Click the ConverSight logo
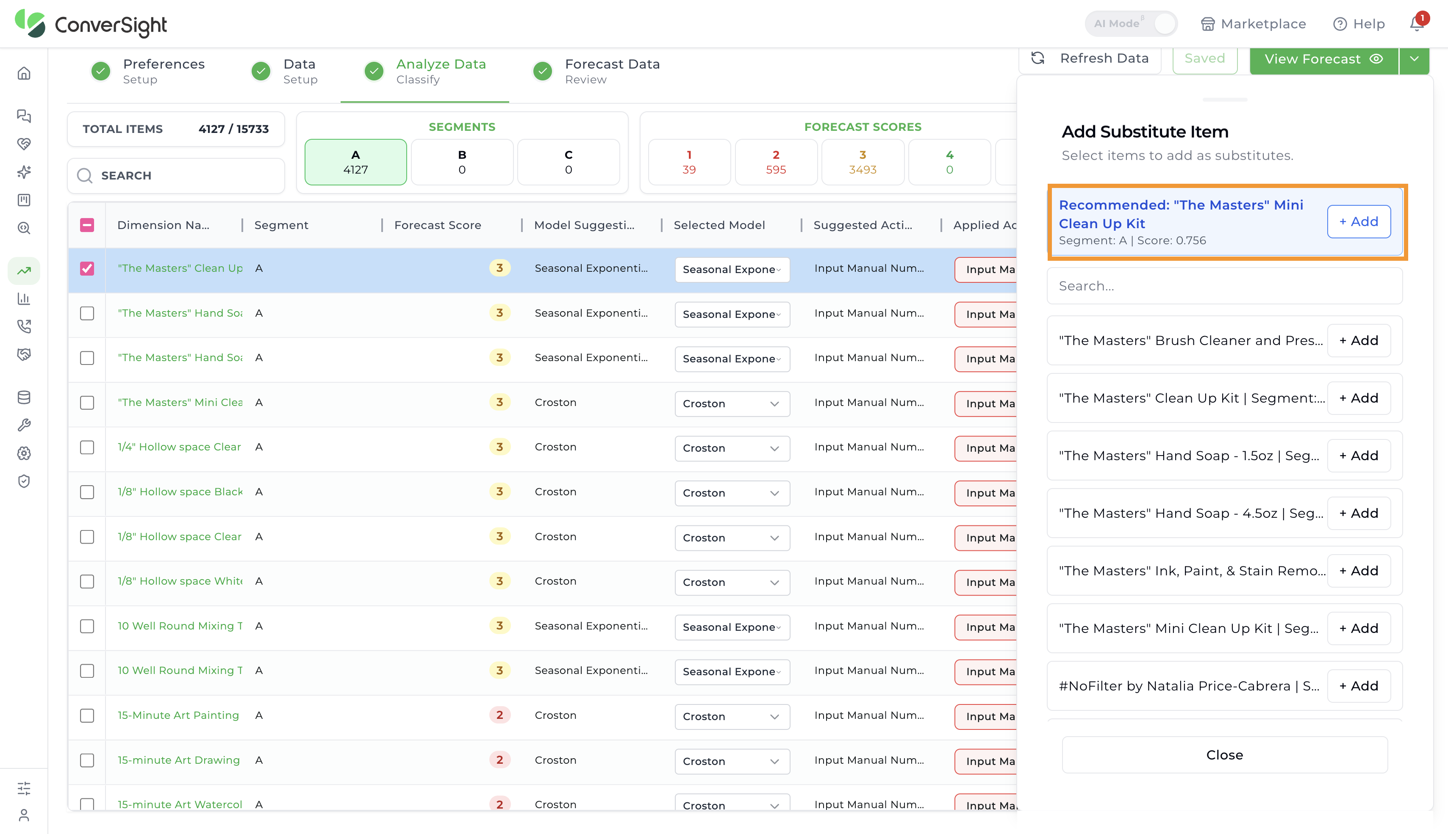The width and height of the screenshot is (1448, 834). (x=91, y=24)
